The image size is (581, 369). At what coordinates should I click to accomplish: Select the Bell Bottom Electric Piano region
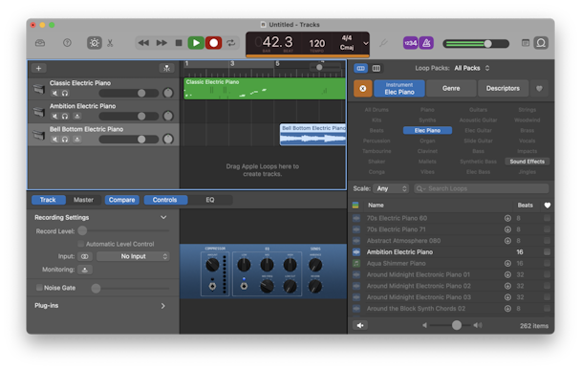click(312, 135)
